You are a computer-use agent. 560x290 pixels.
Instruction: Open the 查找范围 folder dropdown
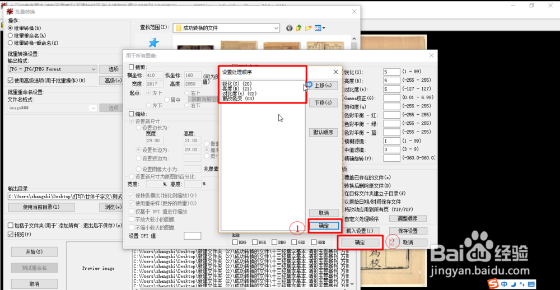[x=226, y=28]
